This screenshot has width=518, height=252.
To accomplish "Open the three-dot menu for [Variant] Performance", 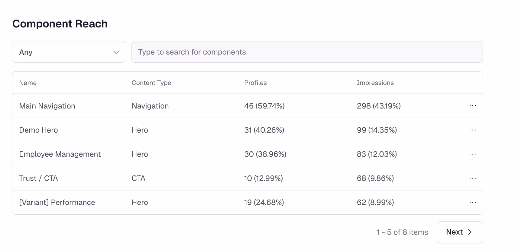I will click(x=473, y=202).
